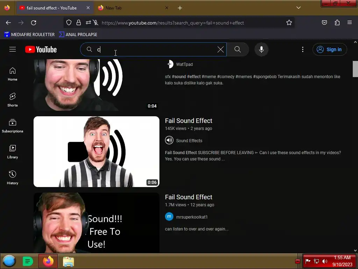Open the tracking protection shield icon

click(69, 23)
